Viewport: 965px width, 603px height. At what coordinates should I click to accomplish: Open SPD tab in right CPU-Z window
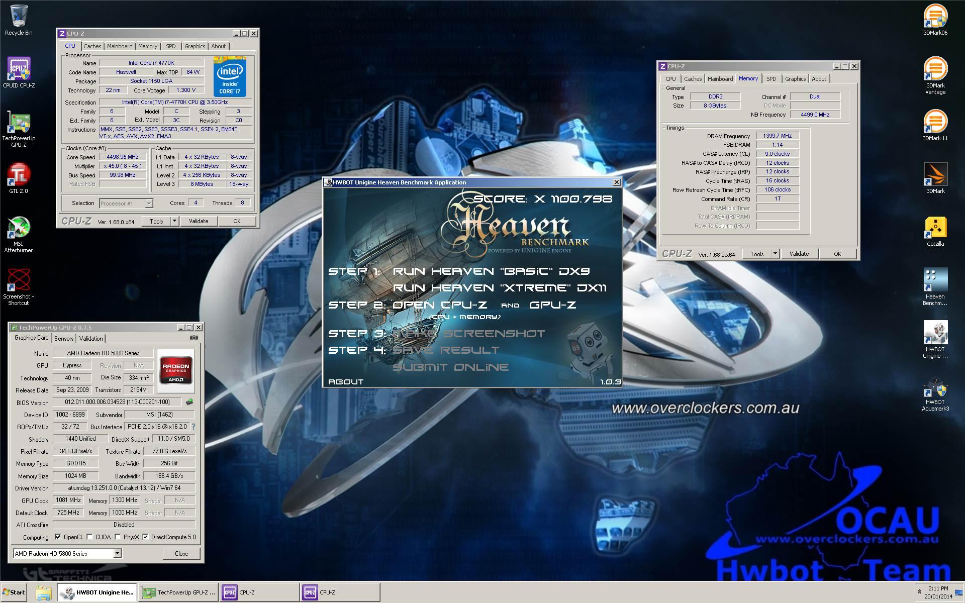click(x=771, y=79)
